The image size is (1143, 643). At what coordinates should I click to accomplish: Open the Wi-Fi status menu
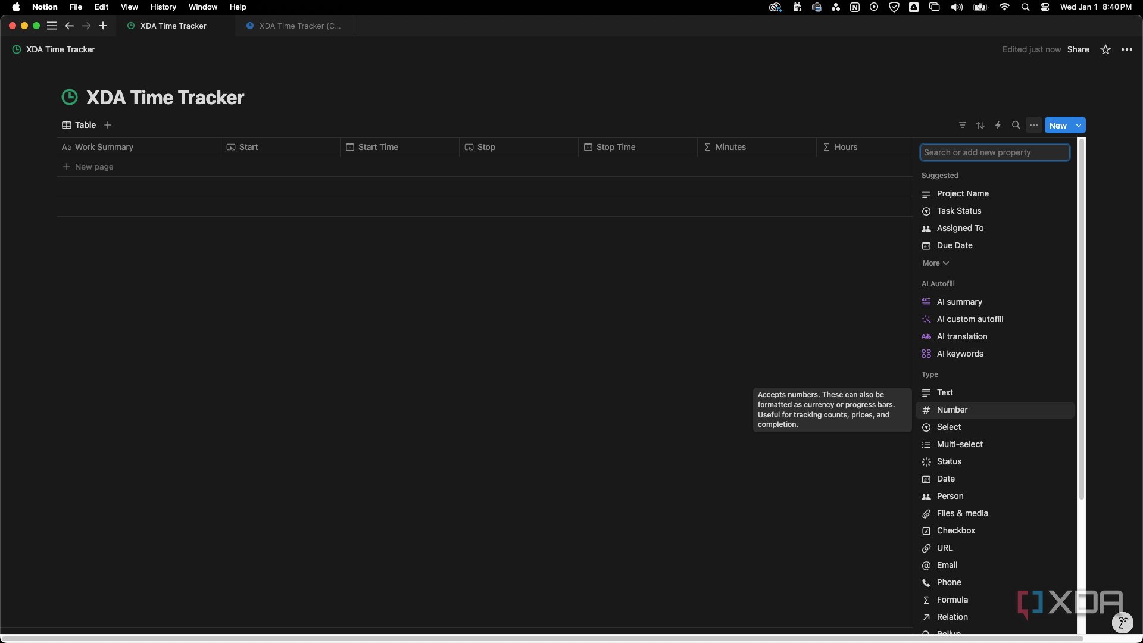pos(1005,7)
